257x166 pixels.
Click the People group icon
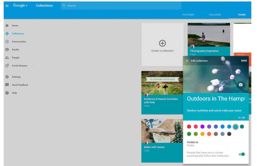7,57
